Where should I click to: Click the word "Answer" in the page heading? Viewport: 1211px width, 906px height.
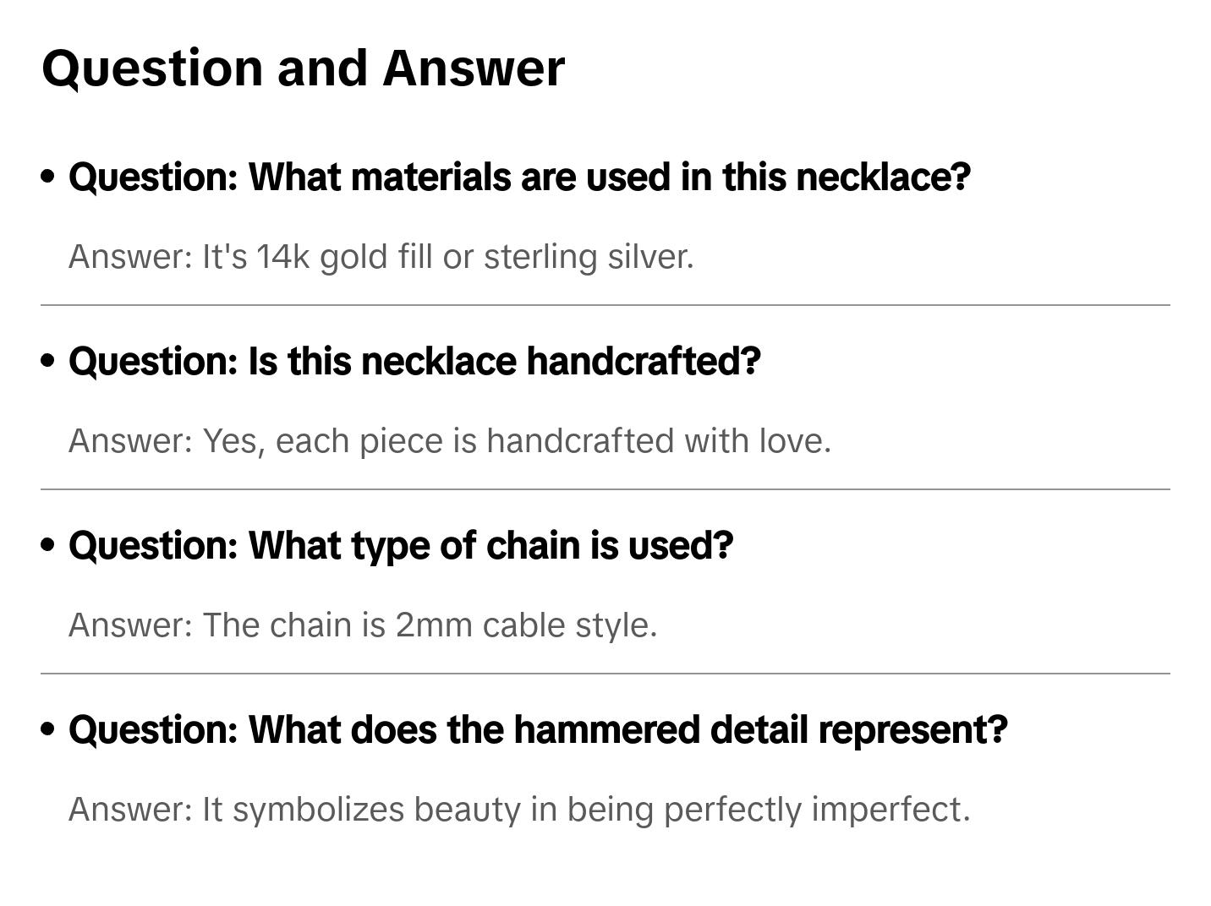(473, 68)
